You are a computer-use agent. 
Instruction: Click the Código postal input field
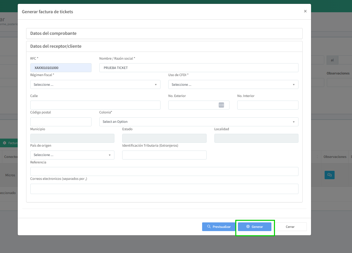point(61,122)
